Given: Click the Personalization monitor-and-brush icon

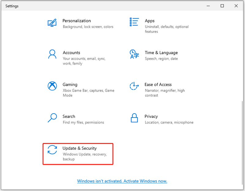Looking at the screenshot, I should tap(52, 23).
